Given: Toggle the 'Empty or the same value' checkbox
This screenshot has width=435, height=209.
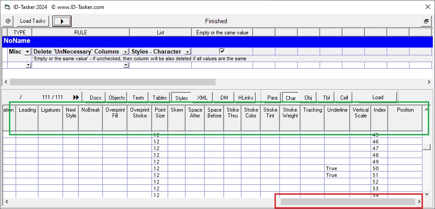Looking at the screenshot, I should (222, 51).
